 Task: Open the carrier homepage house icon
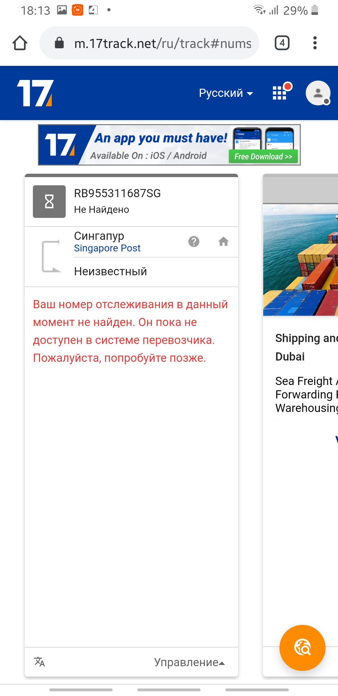[223, 242]
